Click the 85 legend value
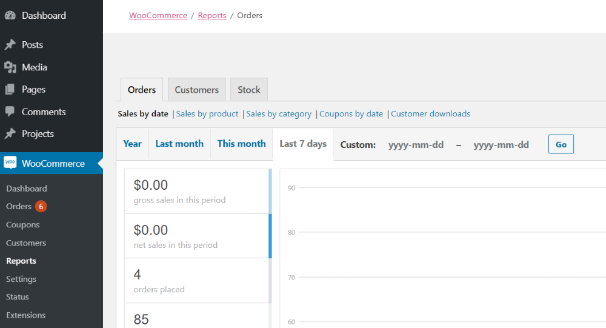This screenshot has height=328, width=606. (141, 320)
